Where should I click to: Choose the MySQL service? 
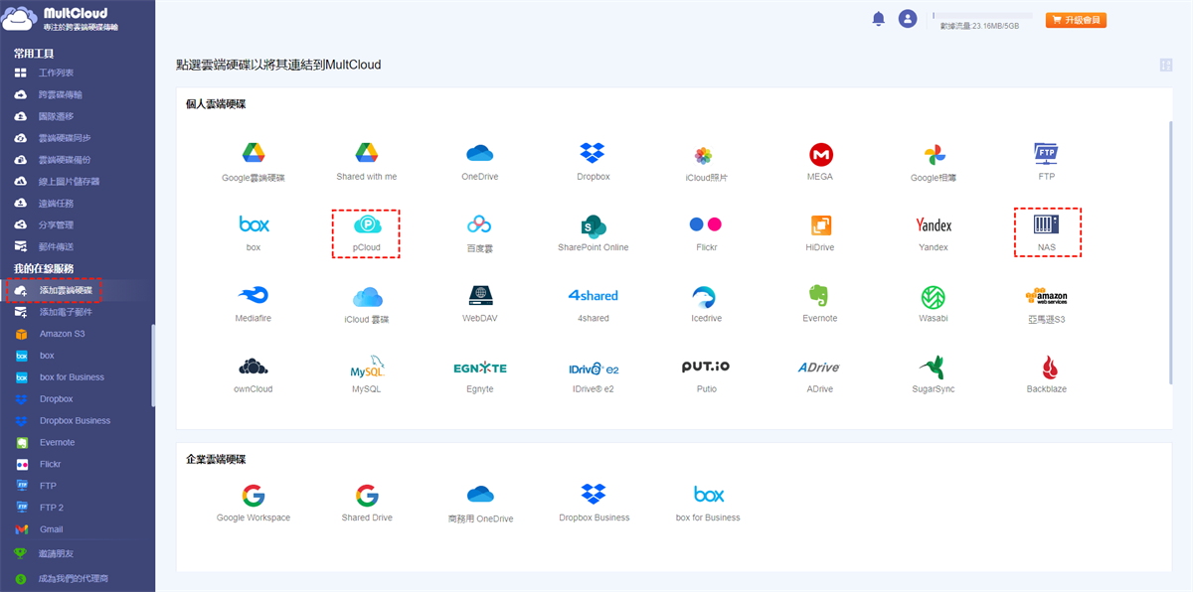pyautogui.click(x=367, y=368)
